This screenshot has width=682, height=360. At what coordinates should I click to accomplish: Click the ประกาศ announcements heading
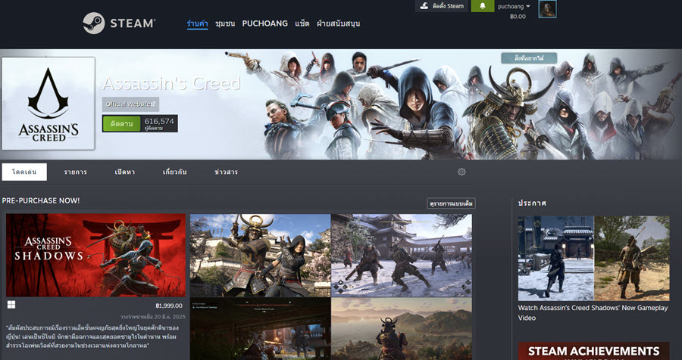click(532, 203)
